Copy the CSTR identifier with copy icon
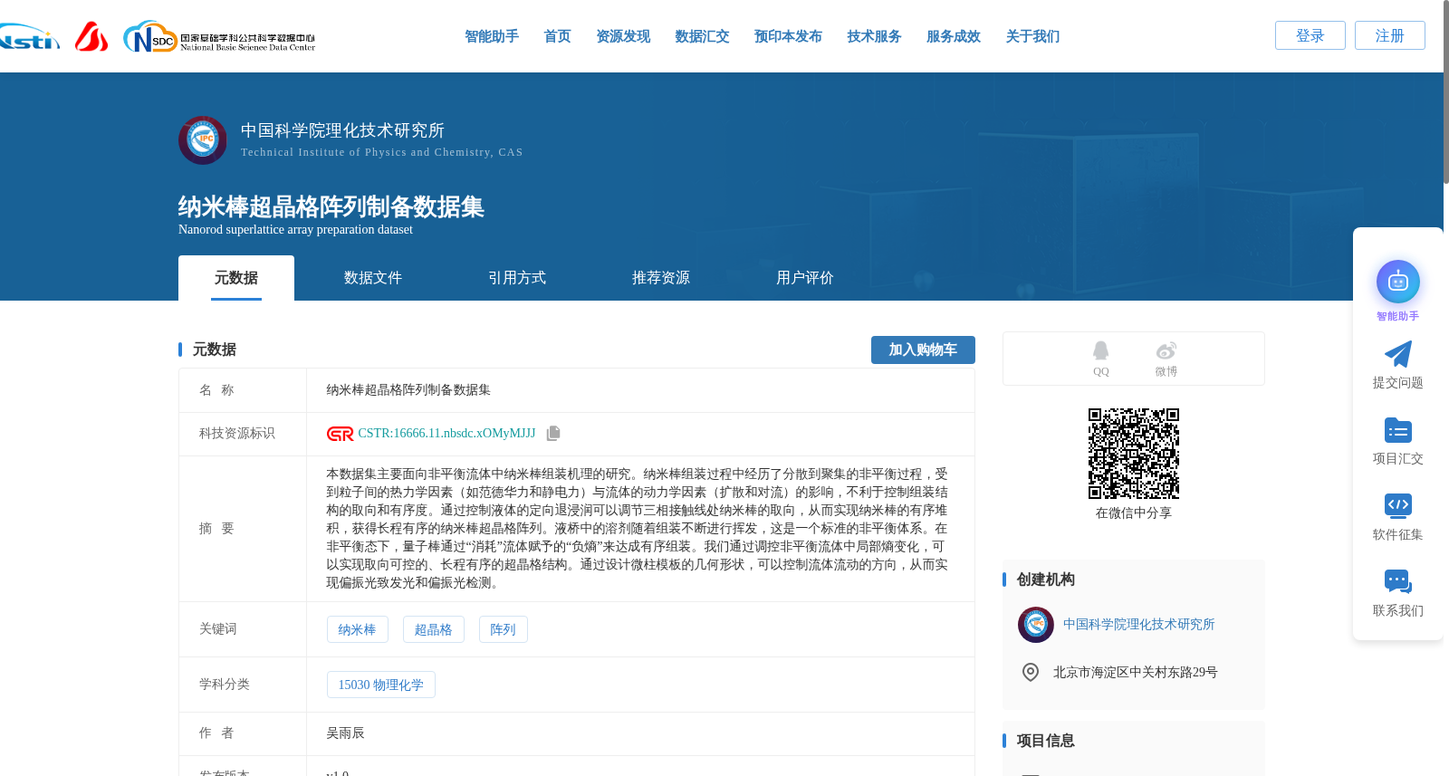The width and height of the screenshot is (1449, 776). pos(553,434)
